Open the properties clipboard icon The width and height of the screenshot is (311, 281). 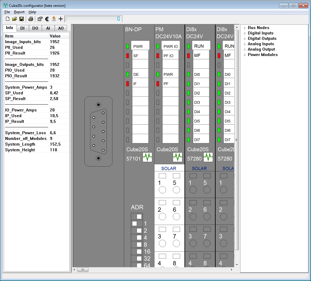[40, 19]
